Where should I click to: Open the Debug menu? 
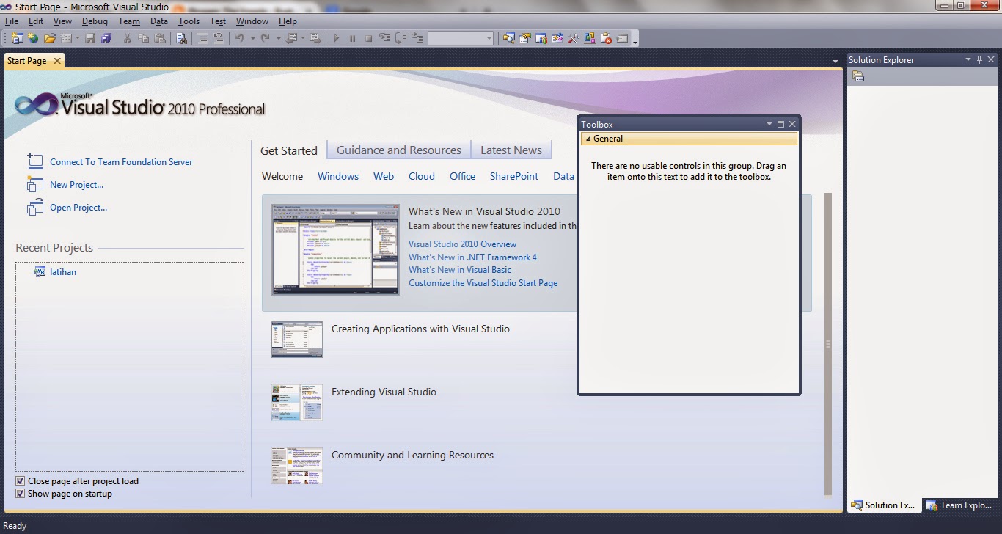click(95, 21)
